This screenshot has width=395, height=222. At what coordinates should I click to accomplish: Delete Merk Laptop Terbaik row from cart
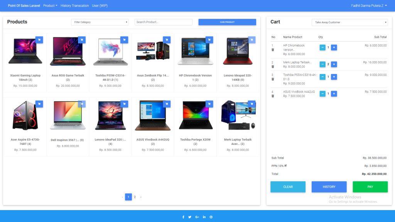click(273, 67)
